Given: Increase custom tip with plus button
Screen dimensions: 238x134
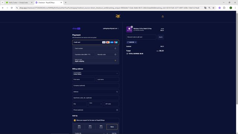Looking at the screenshot, I should [107, 133].
